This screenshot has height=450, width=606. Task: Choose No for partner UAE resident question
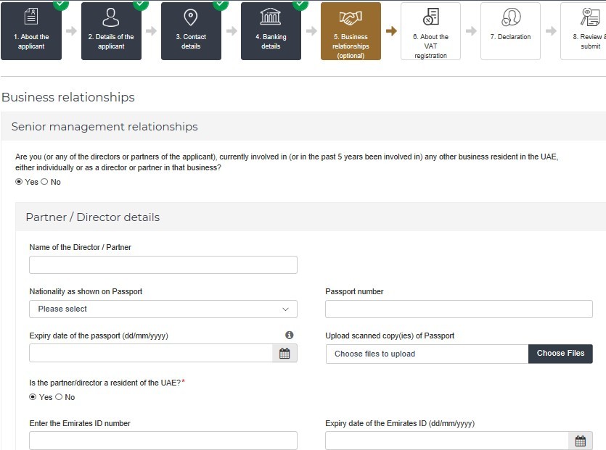(59, 397)
